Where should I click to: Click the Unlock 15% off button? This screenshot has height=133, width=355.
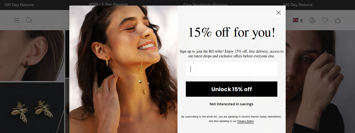pyautogui.click(x=232, y=89)
